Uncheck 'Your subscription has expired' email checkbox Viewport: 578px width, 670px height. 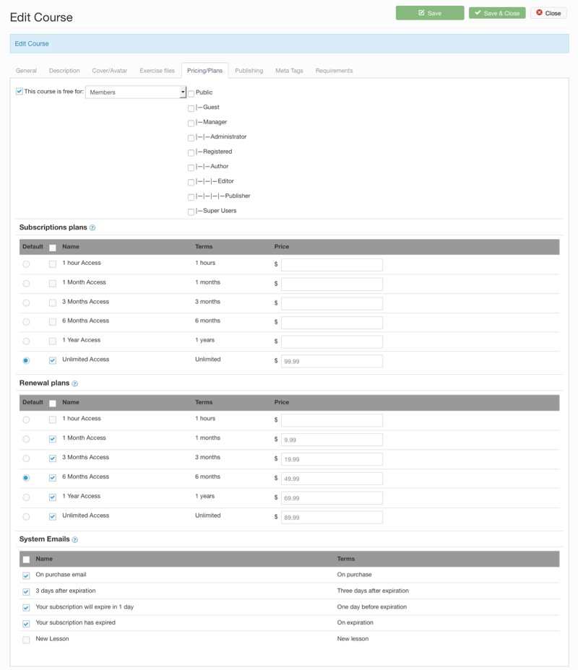point(26,624)
